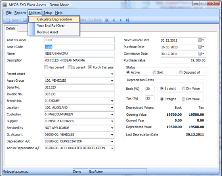Screen dimensions: 222x176
Task: Expand the GL Account dropdown
Action: pos(112,135)
